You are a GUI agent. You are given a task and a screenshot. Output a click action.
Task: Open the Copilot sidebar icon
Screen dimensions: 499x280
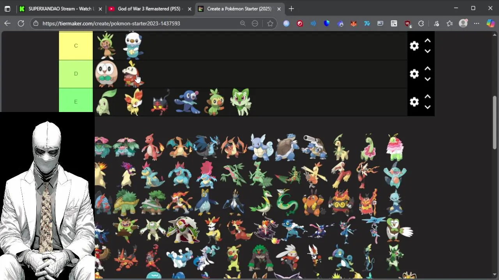pos(490,23)
